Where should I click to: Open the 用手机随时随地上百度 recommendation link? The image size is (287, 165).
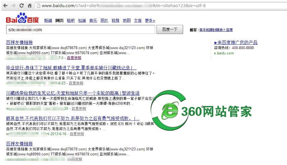click(216, 30)
